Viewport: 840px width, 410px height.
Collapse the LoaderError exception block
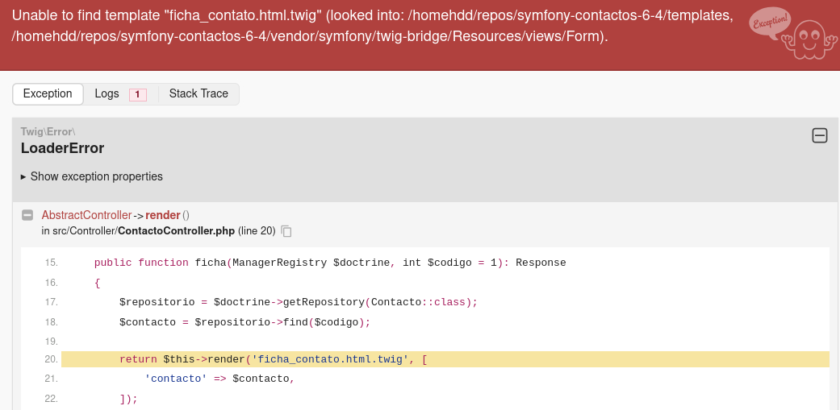point(820,136)
